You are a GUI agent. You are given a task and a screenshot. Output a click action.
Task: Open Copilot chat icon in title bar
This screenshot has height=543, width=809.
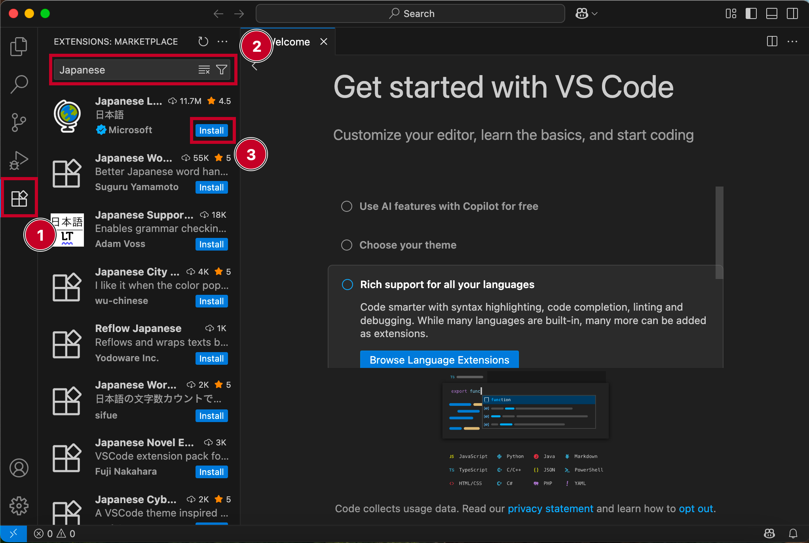(581, 14)
